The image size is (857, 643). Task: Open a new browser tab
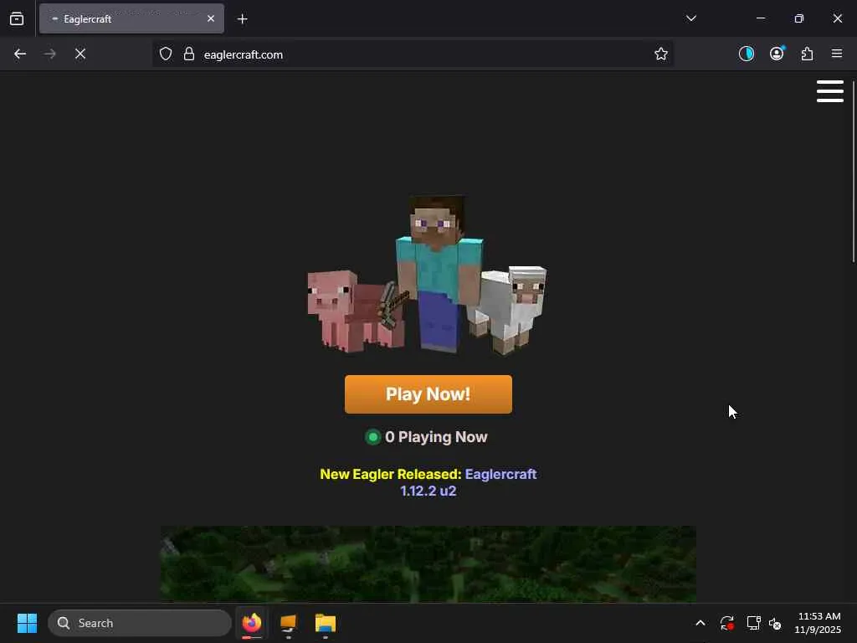[242, 19]
